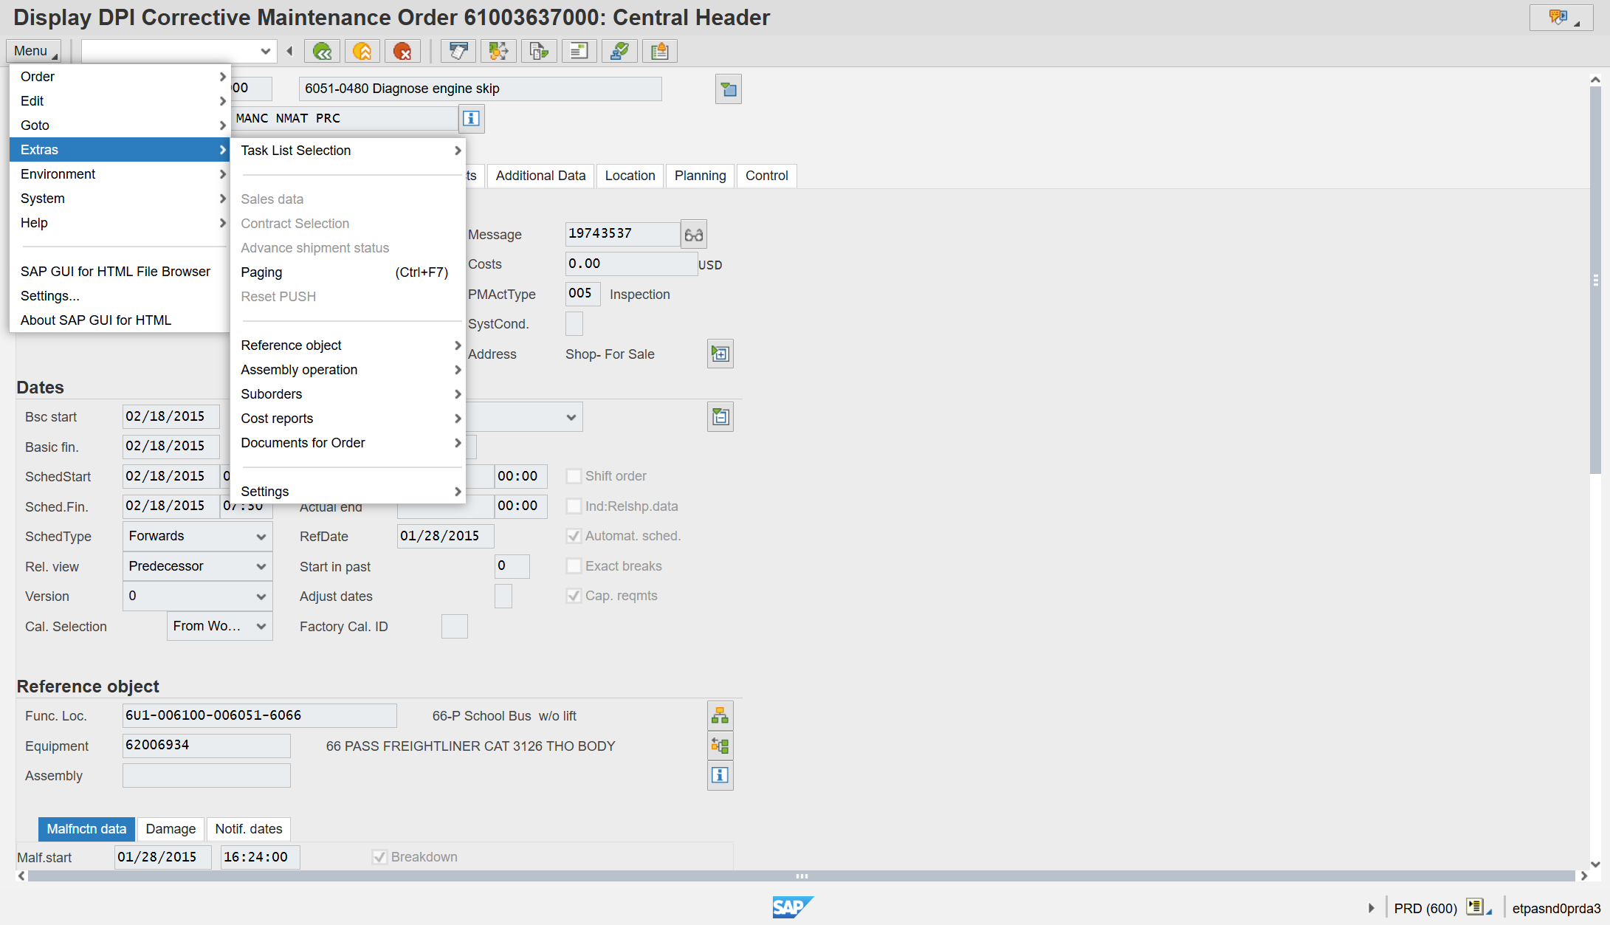
Task: Click the calendar icon in the Dates section
Action: pos(720,417)
